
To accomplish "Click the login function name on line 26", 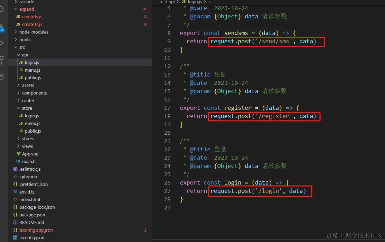I will click(233, 183).
